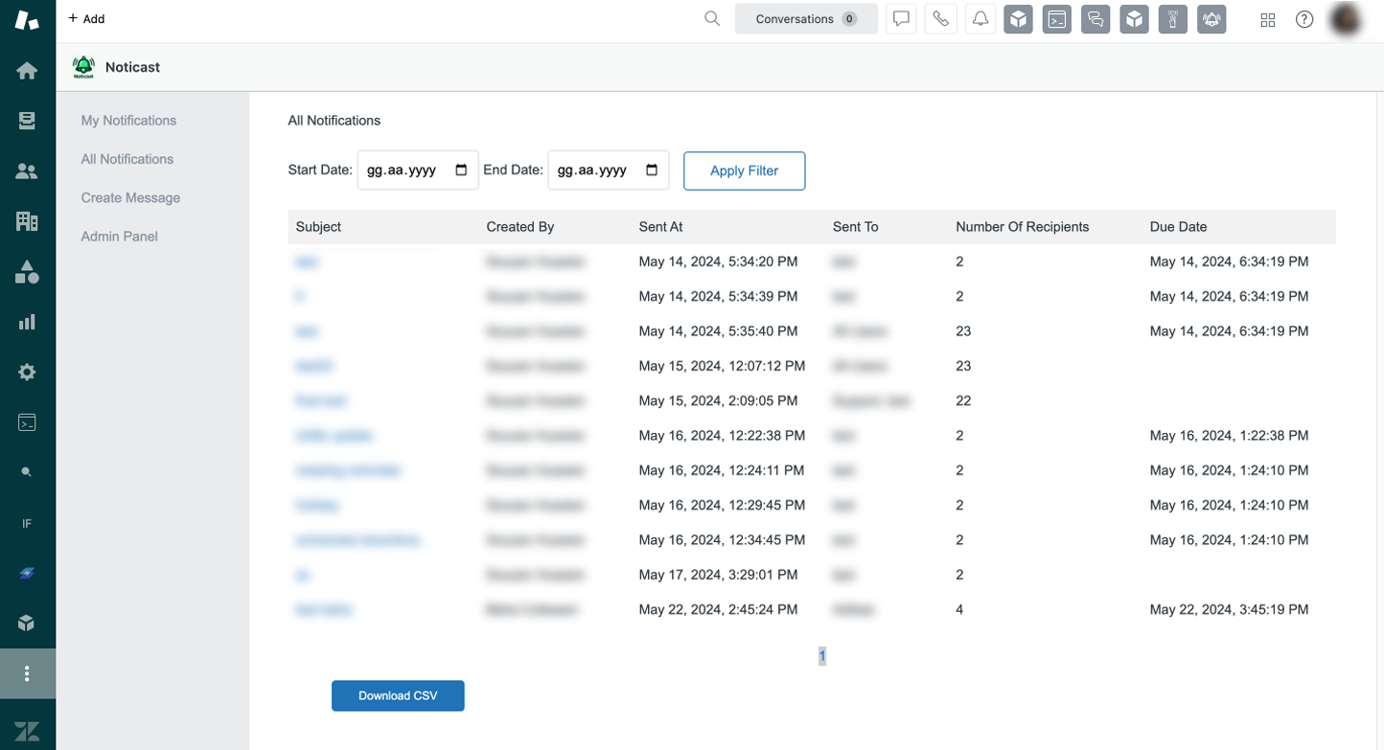Open the End Date calendar picker
1384x750 pixels.
(x=651, y=170)
